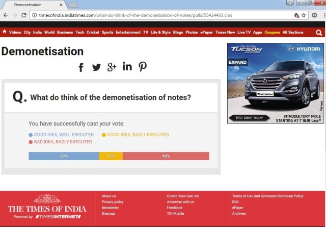Pin this poll using the Pinterest icon
Viewport: 326px width, 227px height.
click(x=142, y=67)
